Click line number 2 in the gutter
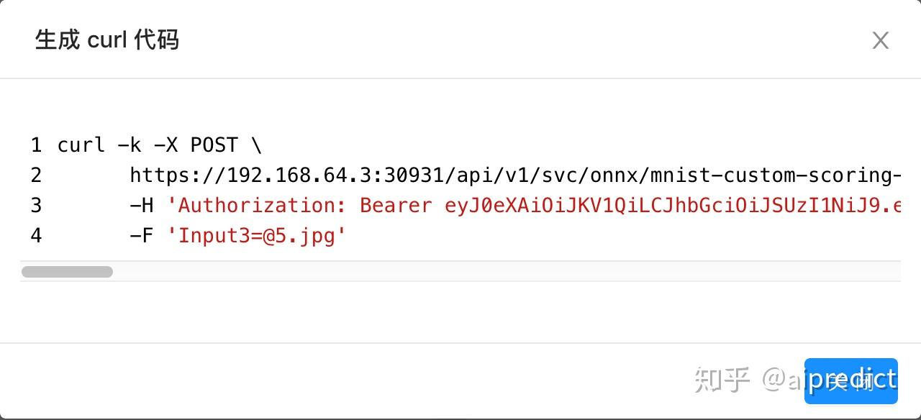This screenshot has height=420, width=921. click(x=36, y=175)
